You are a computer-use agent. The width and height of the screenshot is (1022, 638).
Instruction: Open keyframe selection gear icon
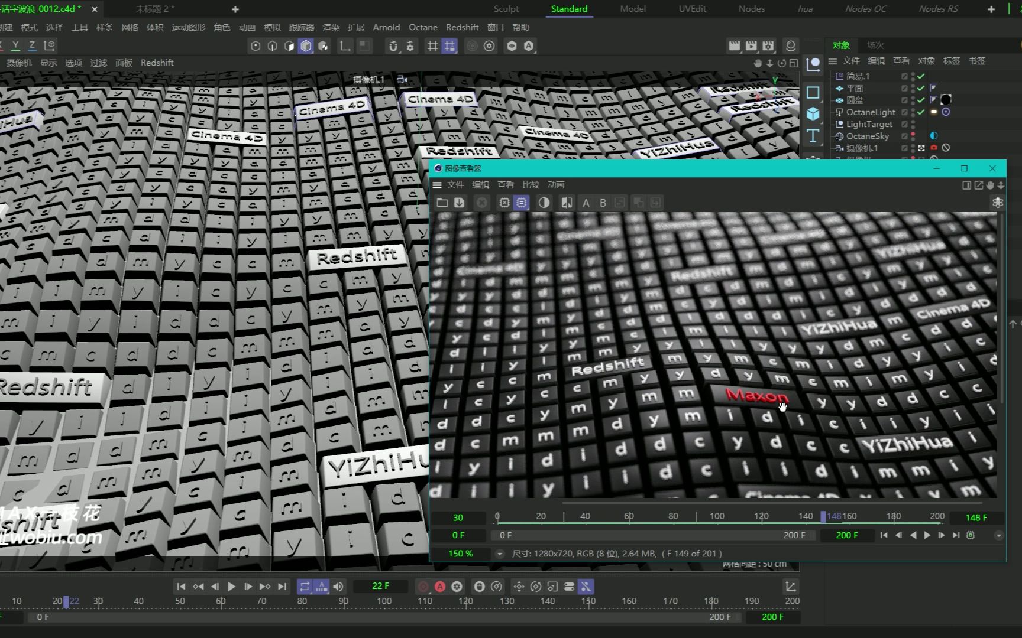pyautogui.click(x=457, y=587)
